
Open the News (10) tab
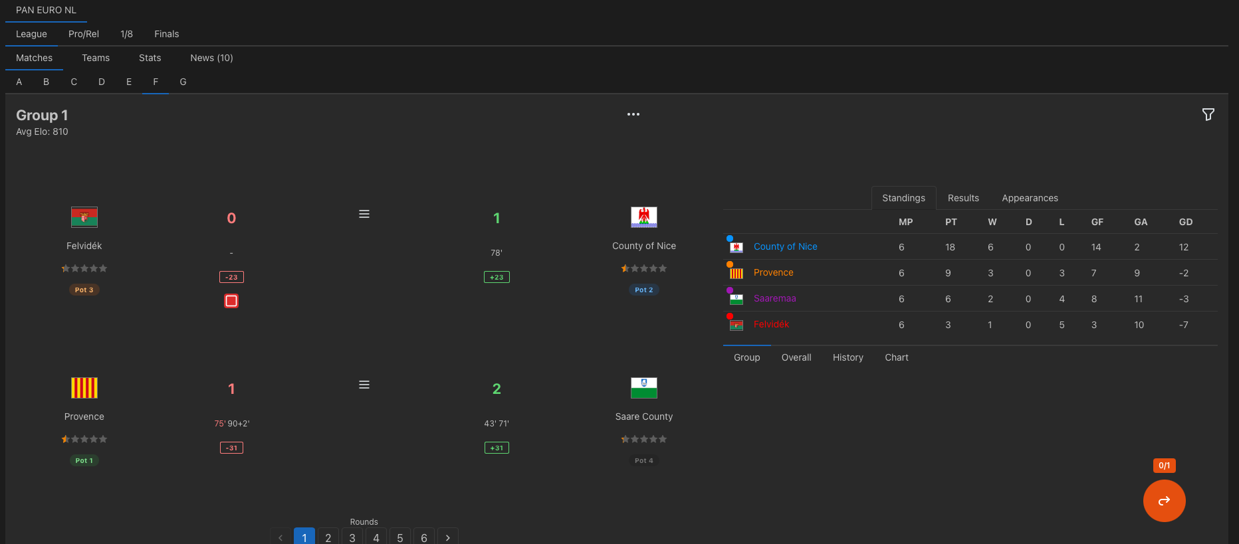pyautogui.click(x=211, y=58)
